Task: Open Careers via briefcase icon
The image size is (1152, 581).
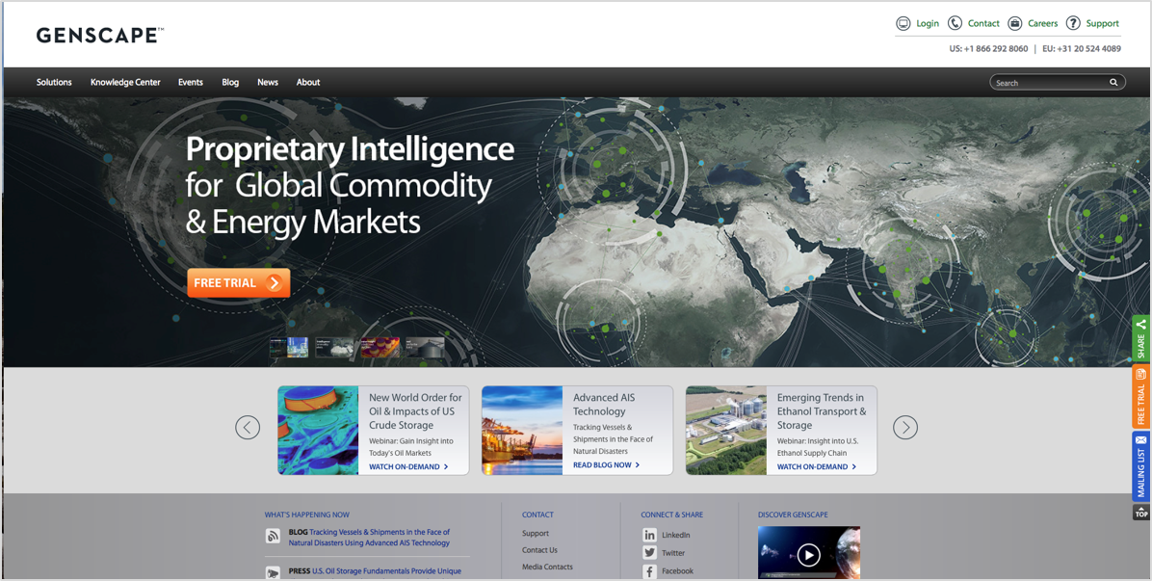Action: pos(1014,23)
